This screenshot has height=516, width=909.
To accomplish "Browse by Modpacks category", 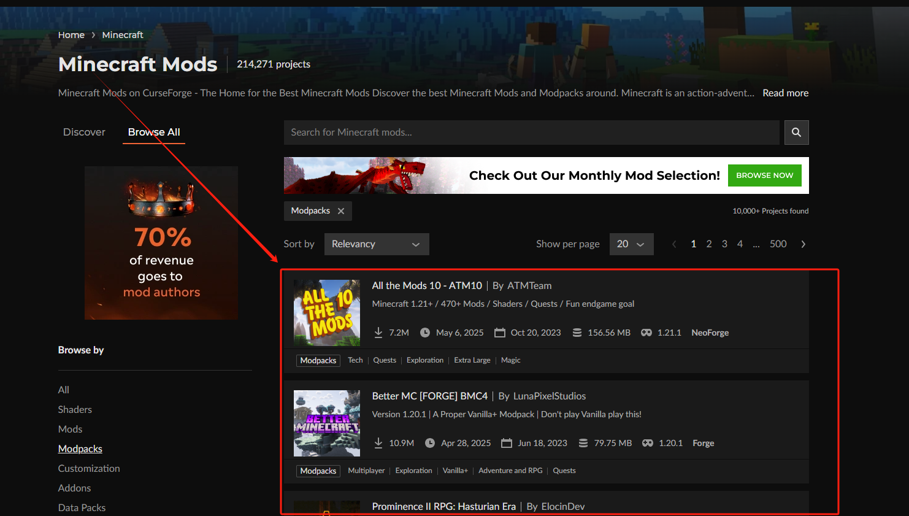I will pos(80,449).
